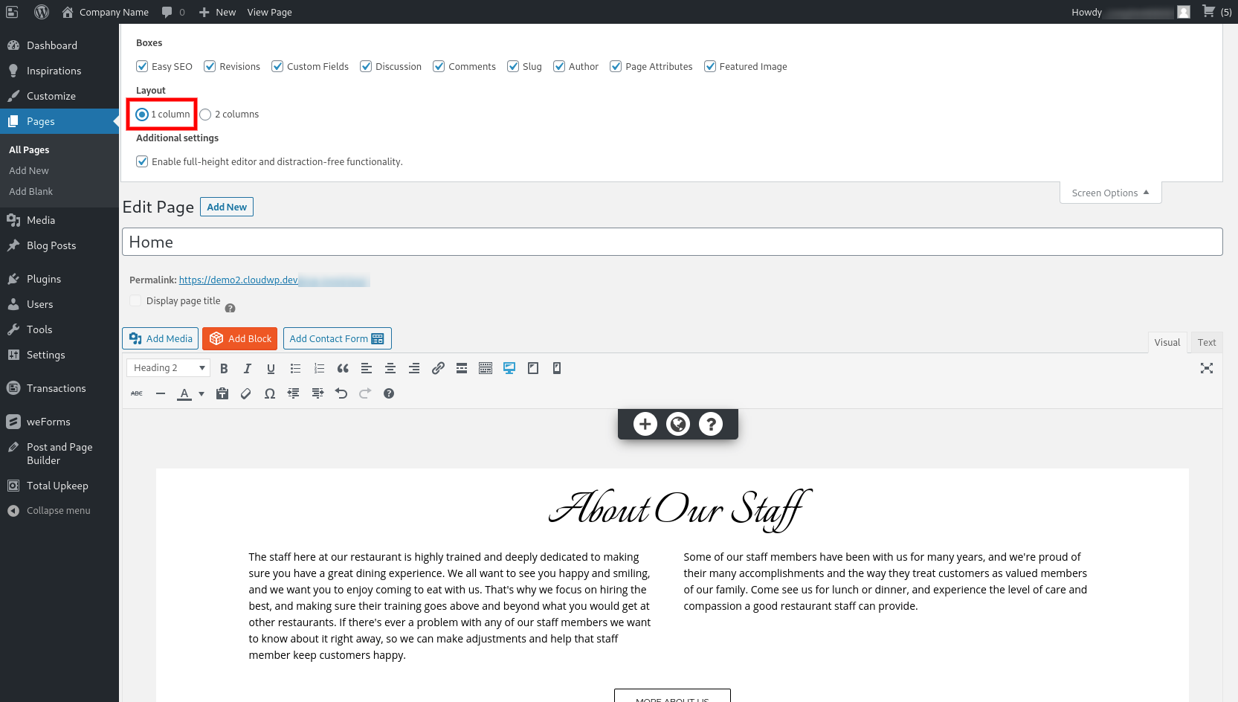Enable the Display page title checkbox
The image size is (1238, 702).
135,300
